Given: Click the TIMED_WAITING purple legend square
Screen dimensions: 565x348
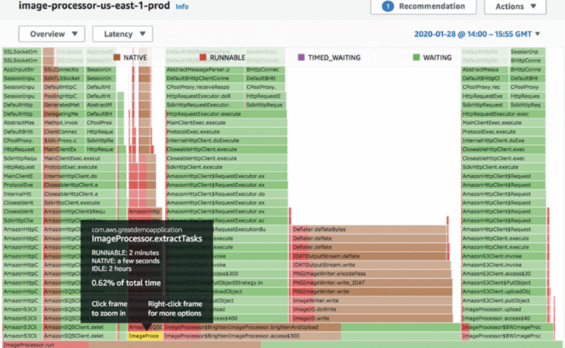Looking at the screenshot, I should click(301, 57).
